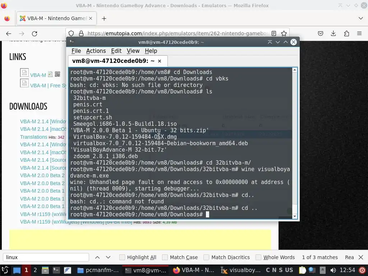
Task: Open the Firefox extensions menu
Action: [346, 33]
